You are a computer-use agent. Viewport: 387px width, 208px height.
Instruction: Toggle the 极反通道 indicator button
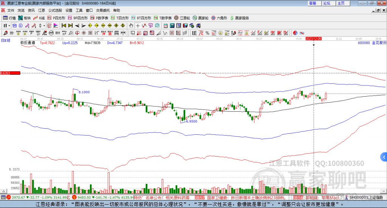[28, 43]
